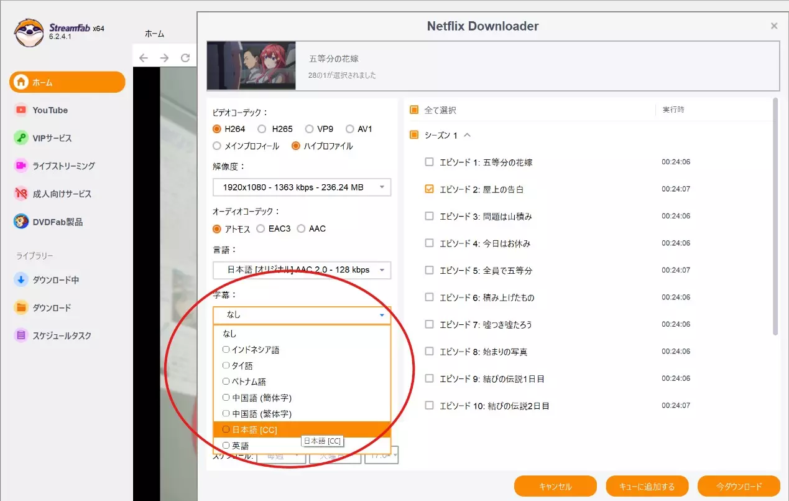Select the H264 video codec

click(217, 129)
